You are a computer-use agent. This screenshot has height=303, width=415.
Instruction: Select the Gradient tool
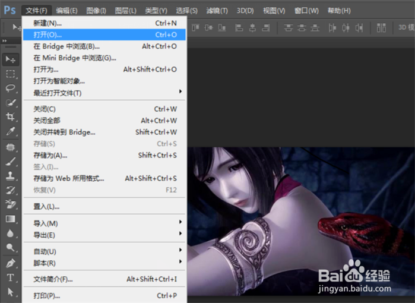(x=11, y=219)
